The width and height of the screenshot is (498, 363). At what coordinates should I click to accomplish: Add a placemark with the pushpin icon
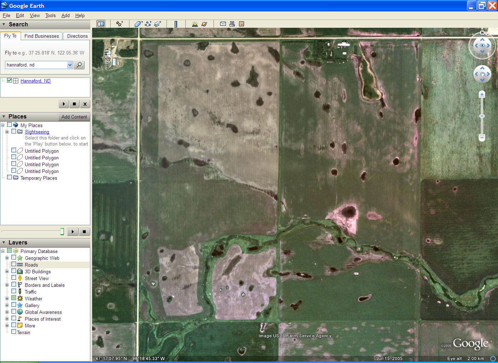pyautogui.click(x=120, y=24)
